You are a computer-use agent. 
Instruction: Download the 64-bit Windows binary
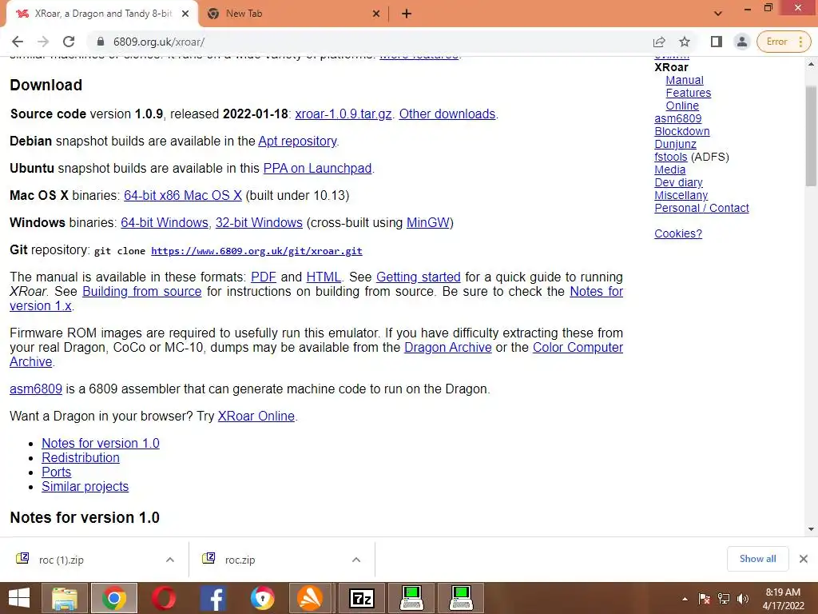165,222
